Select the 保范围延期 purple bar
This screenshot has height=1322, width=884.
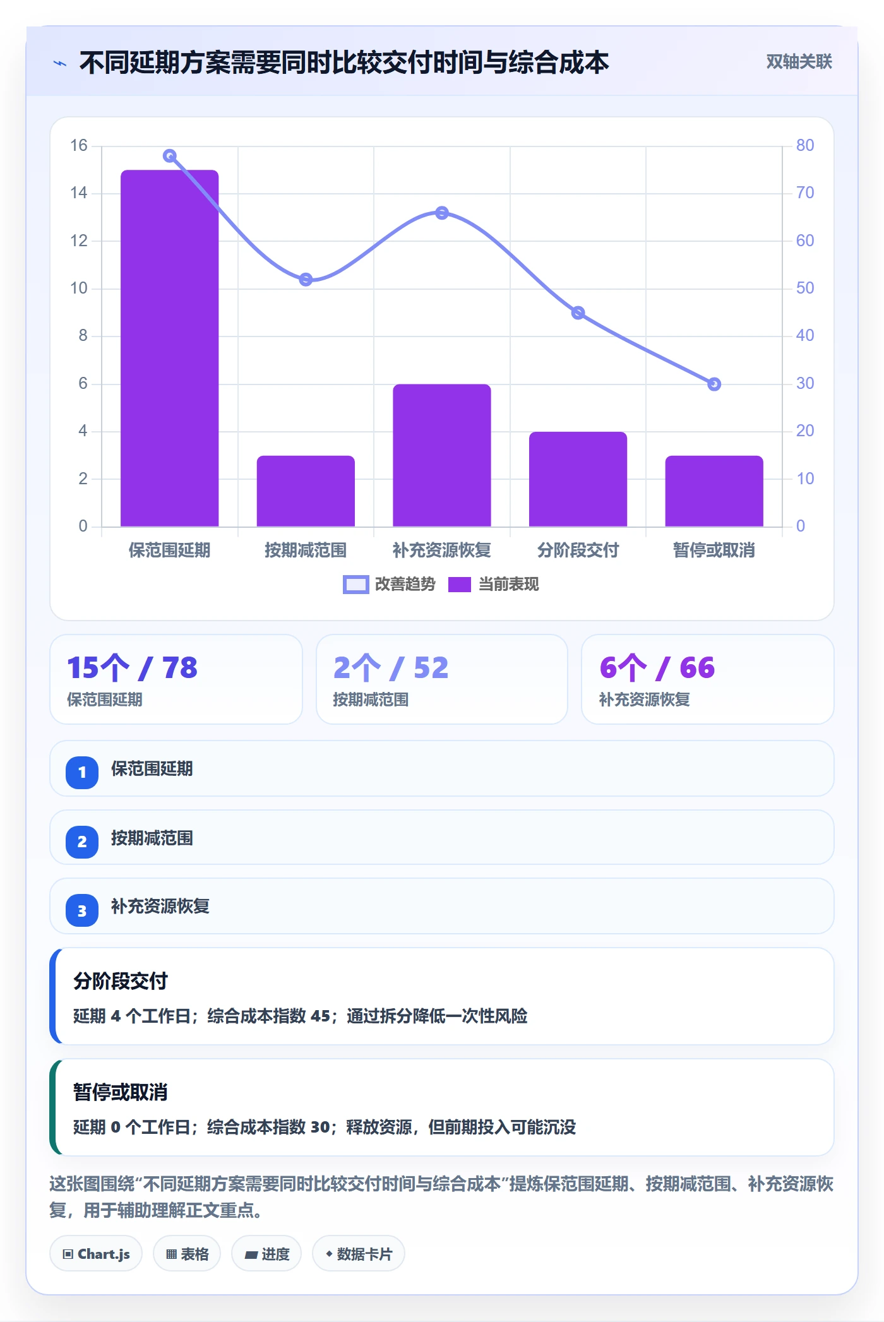(x=170, y=348)
